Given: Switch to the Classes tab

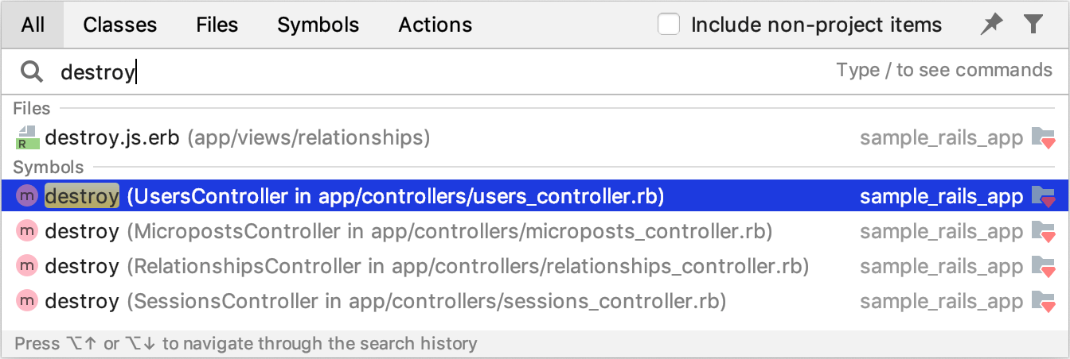Looking at the screenshot, I should pyautogui.click(x=120, y=25).
